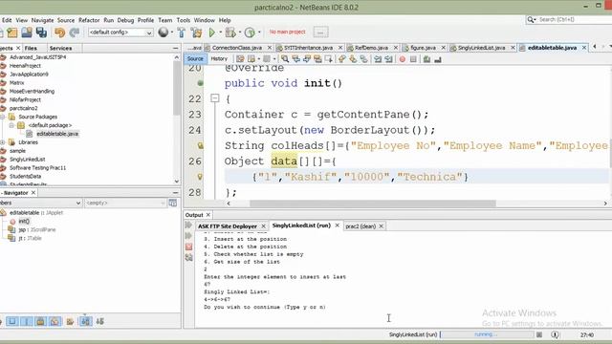Open the Navigator members filter dropdown
This screenshot has height=344, width=612.
point(41,203)
